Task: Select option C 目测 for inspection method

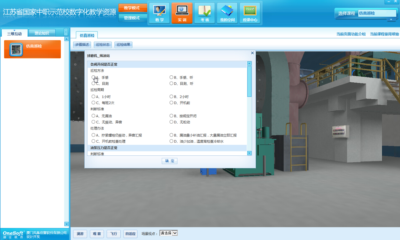Action: (94, 84)
